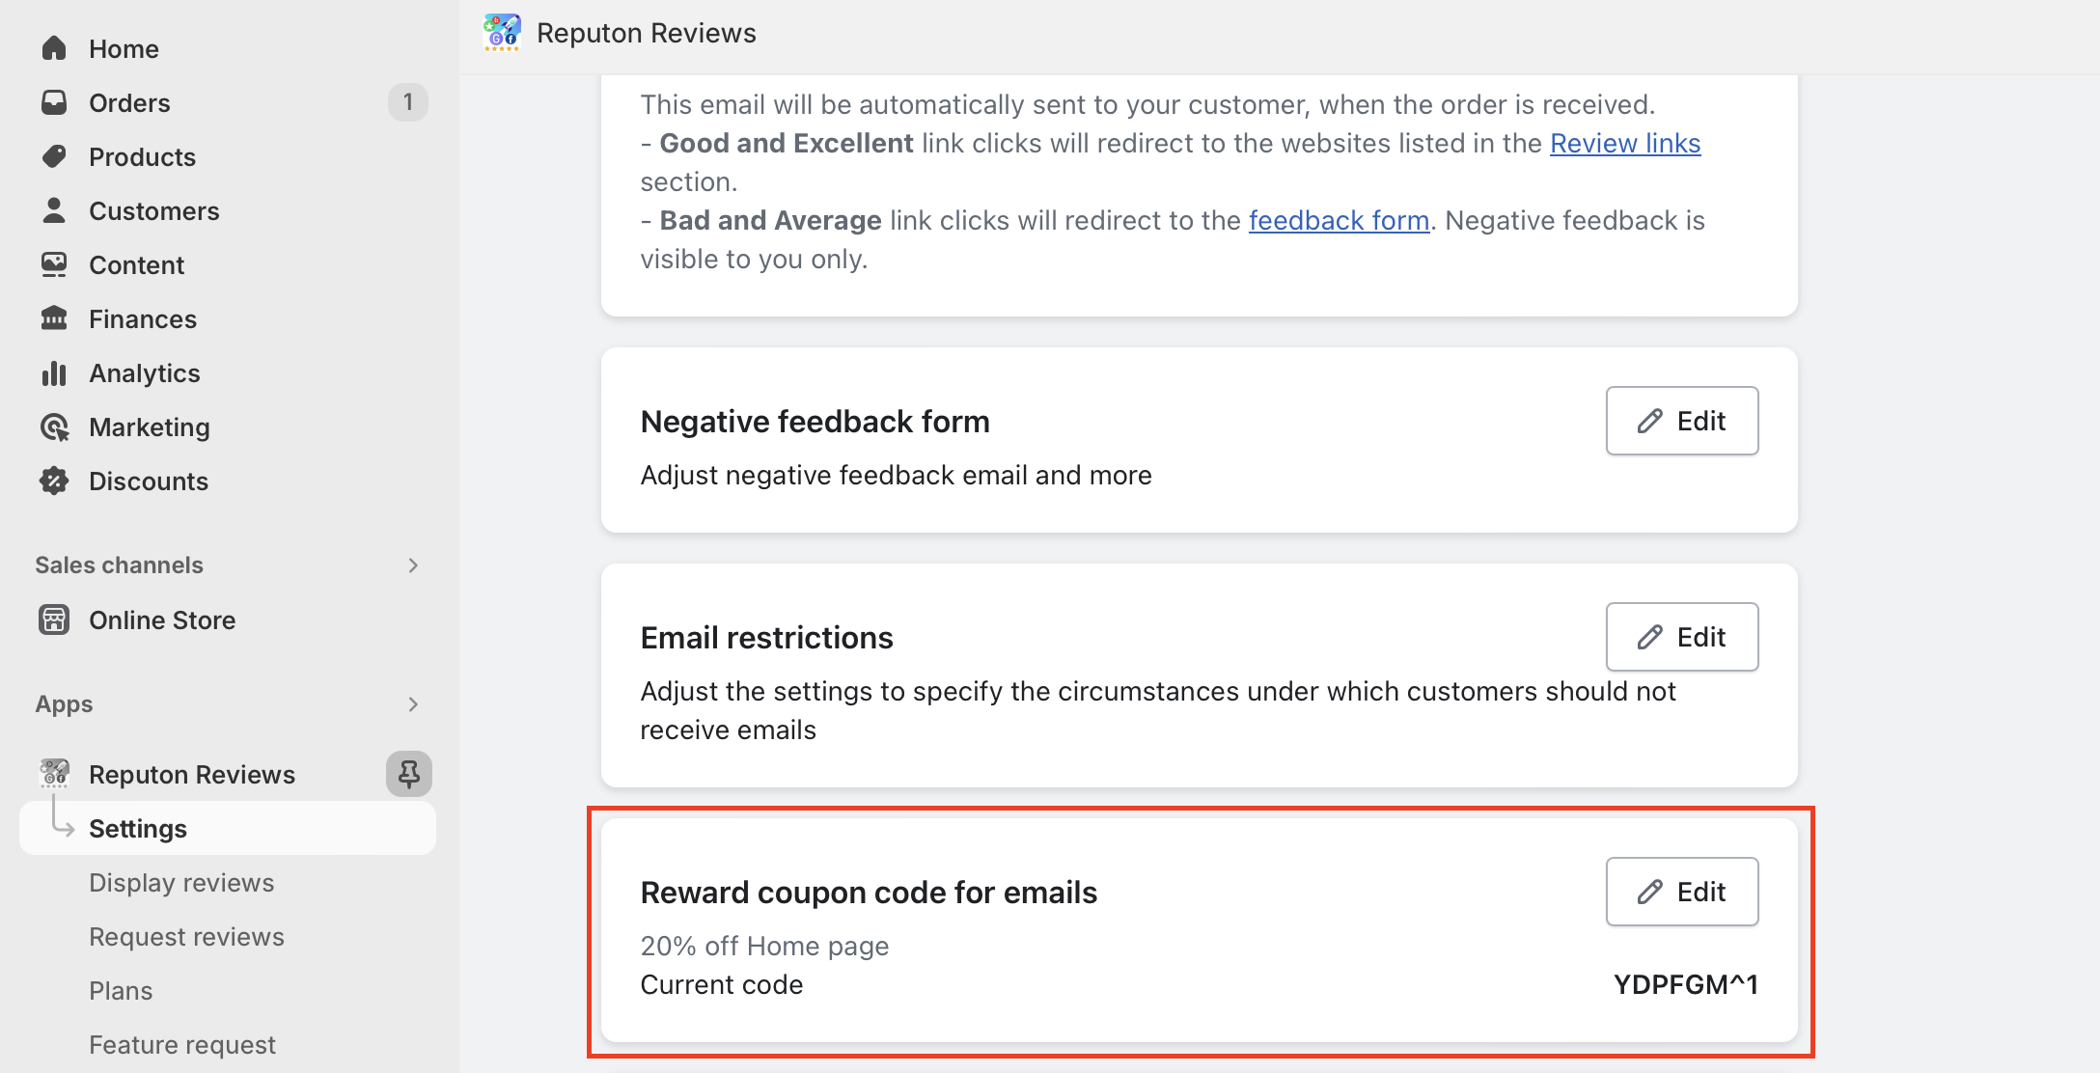The image size is (2100, 1073).
Task: Click the Analytics bar chart icon
Action: (x=54, y=372)
